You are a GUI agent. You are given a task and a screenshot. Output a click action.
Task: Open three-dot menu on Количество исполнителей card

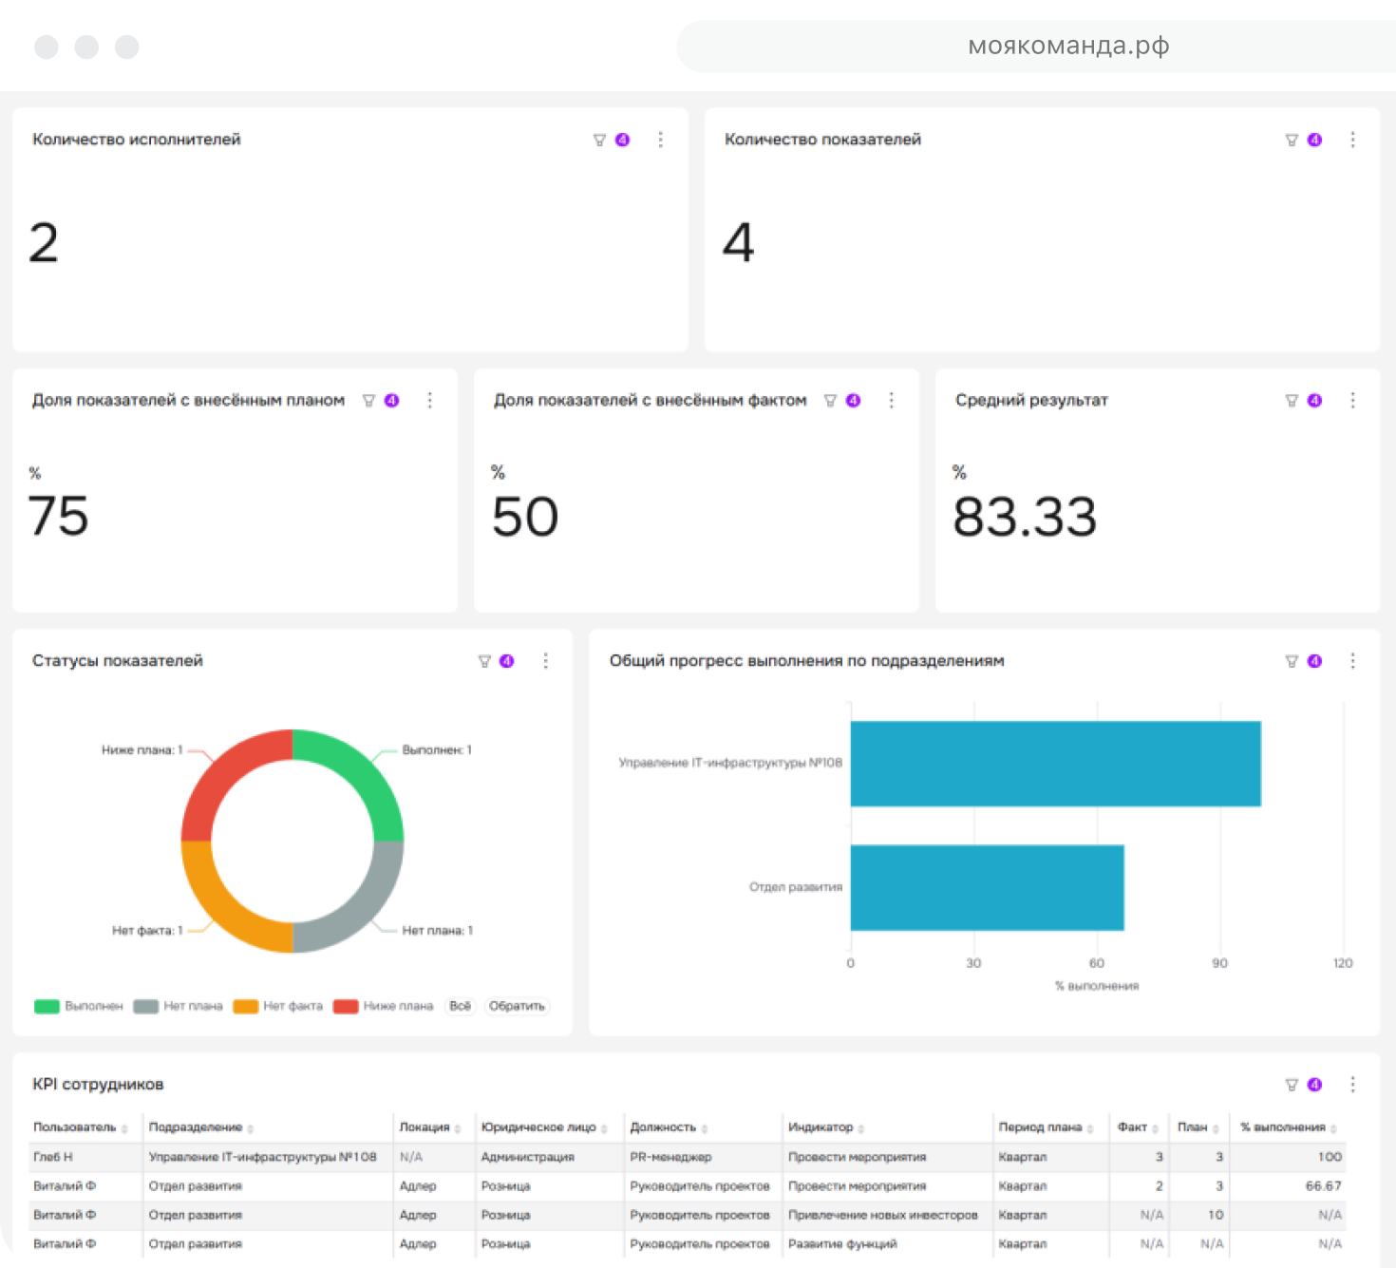click(661, 140)
